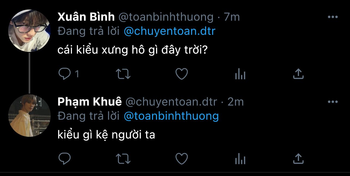View analytics of Phạm Khuê's tweet
This screenshot has width=350, height=176.
point(240,159)
